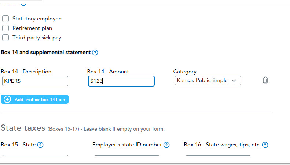Click the Retirement plan label text
The height and width of the screenshot is (165, 290).
click(32, 28)
